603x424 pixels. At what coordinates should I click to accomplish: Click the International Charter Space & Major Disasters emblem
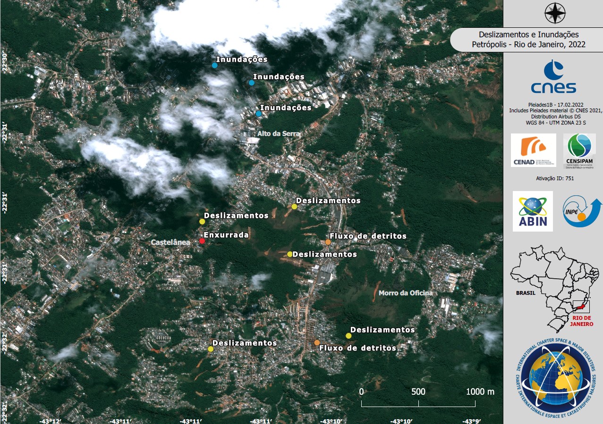point(556,379)
